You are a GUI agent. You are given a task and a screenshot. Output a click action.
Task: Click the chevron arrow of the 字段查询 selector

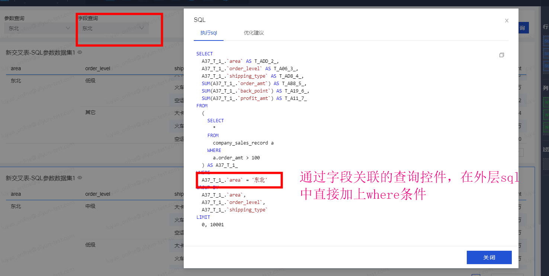click(142, 28)
